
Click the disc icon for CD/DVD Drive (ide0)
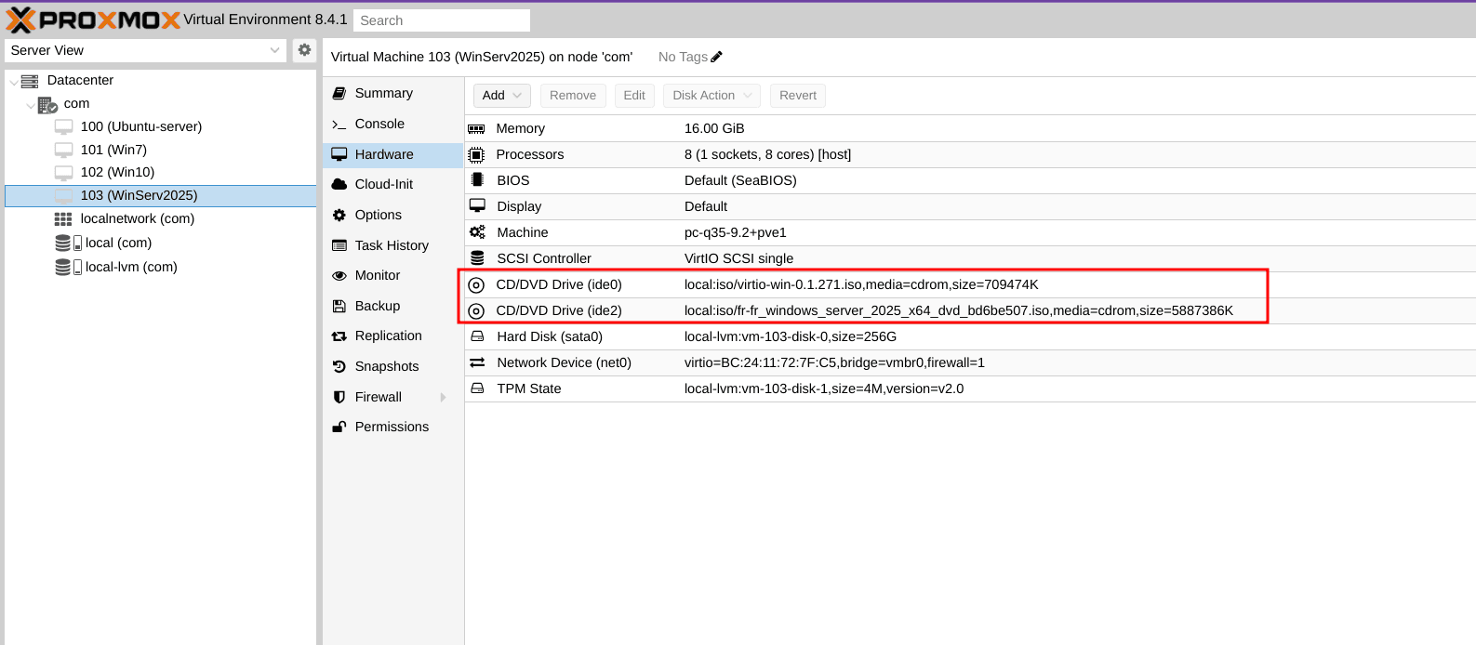pyautogui.click(x=476, y=285)
